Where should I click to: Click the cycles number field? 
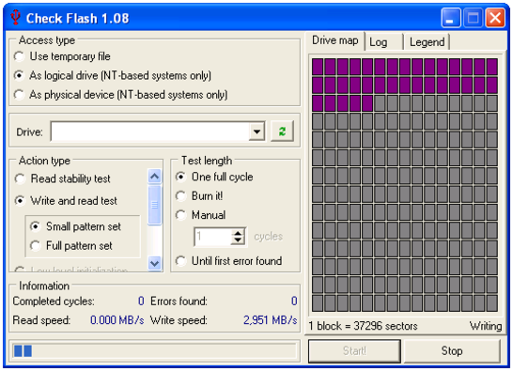[x=212, y=236]
